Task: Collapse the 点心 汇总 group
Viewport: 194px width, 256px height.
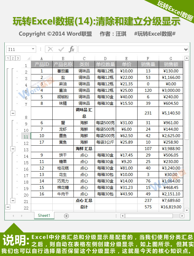Action: pyautogui.click(x=13, y=200)
